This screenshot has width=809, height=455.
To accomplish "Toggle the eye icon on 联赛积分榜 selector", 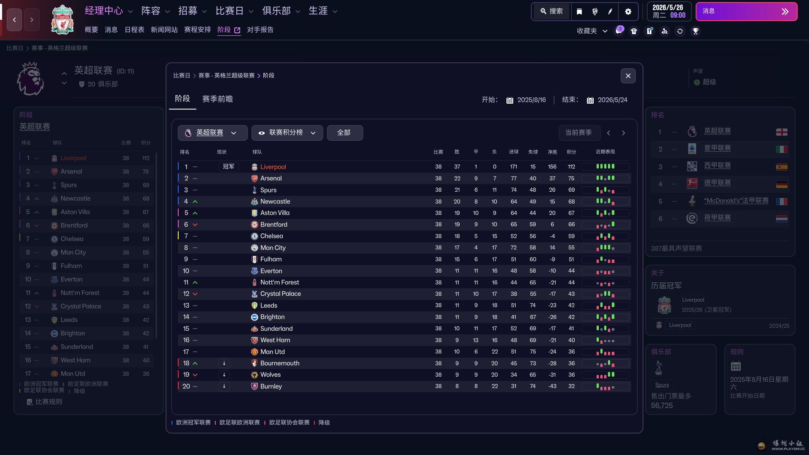I will click(x=262, y=133).
